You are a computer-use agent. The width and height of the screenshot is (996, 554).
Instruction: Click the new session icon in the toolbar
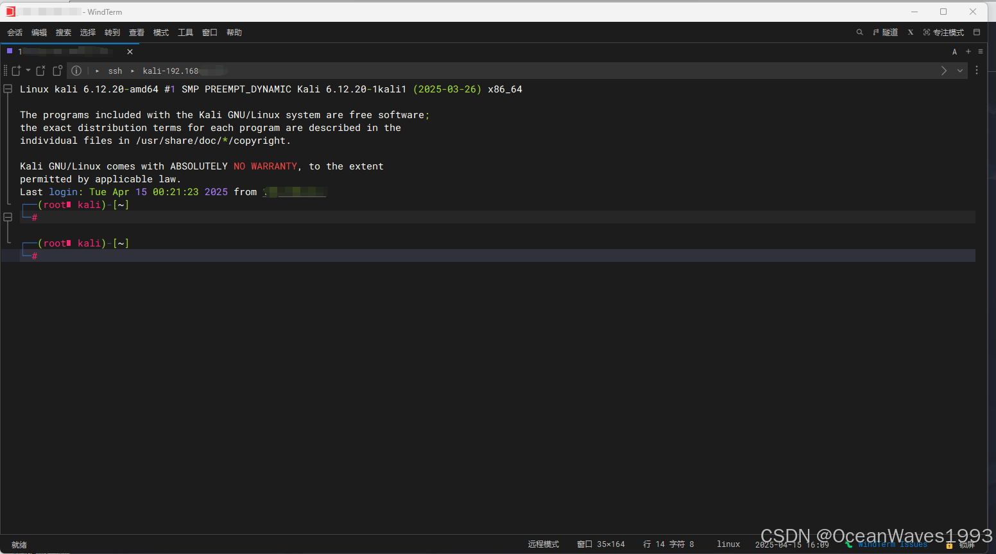coord(16,71)
